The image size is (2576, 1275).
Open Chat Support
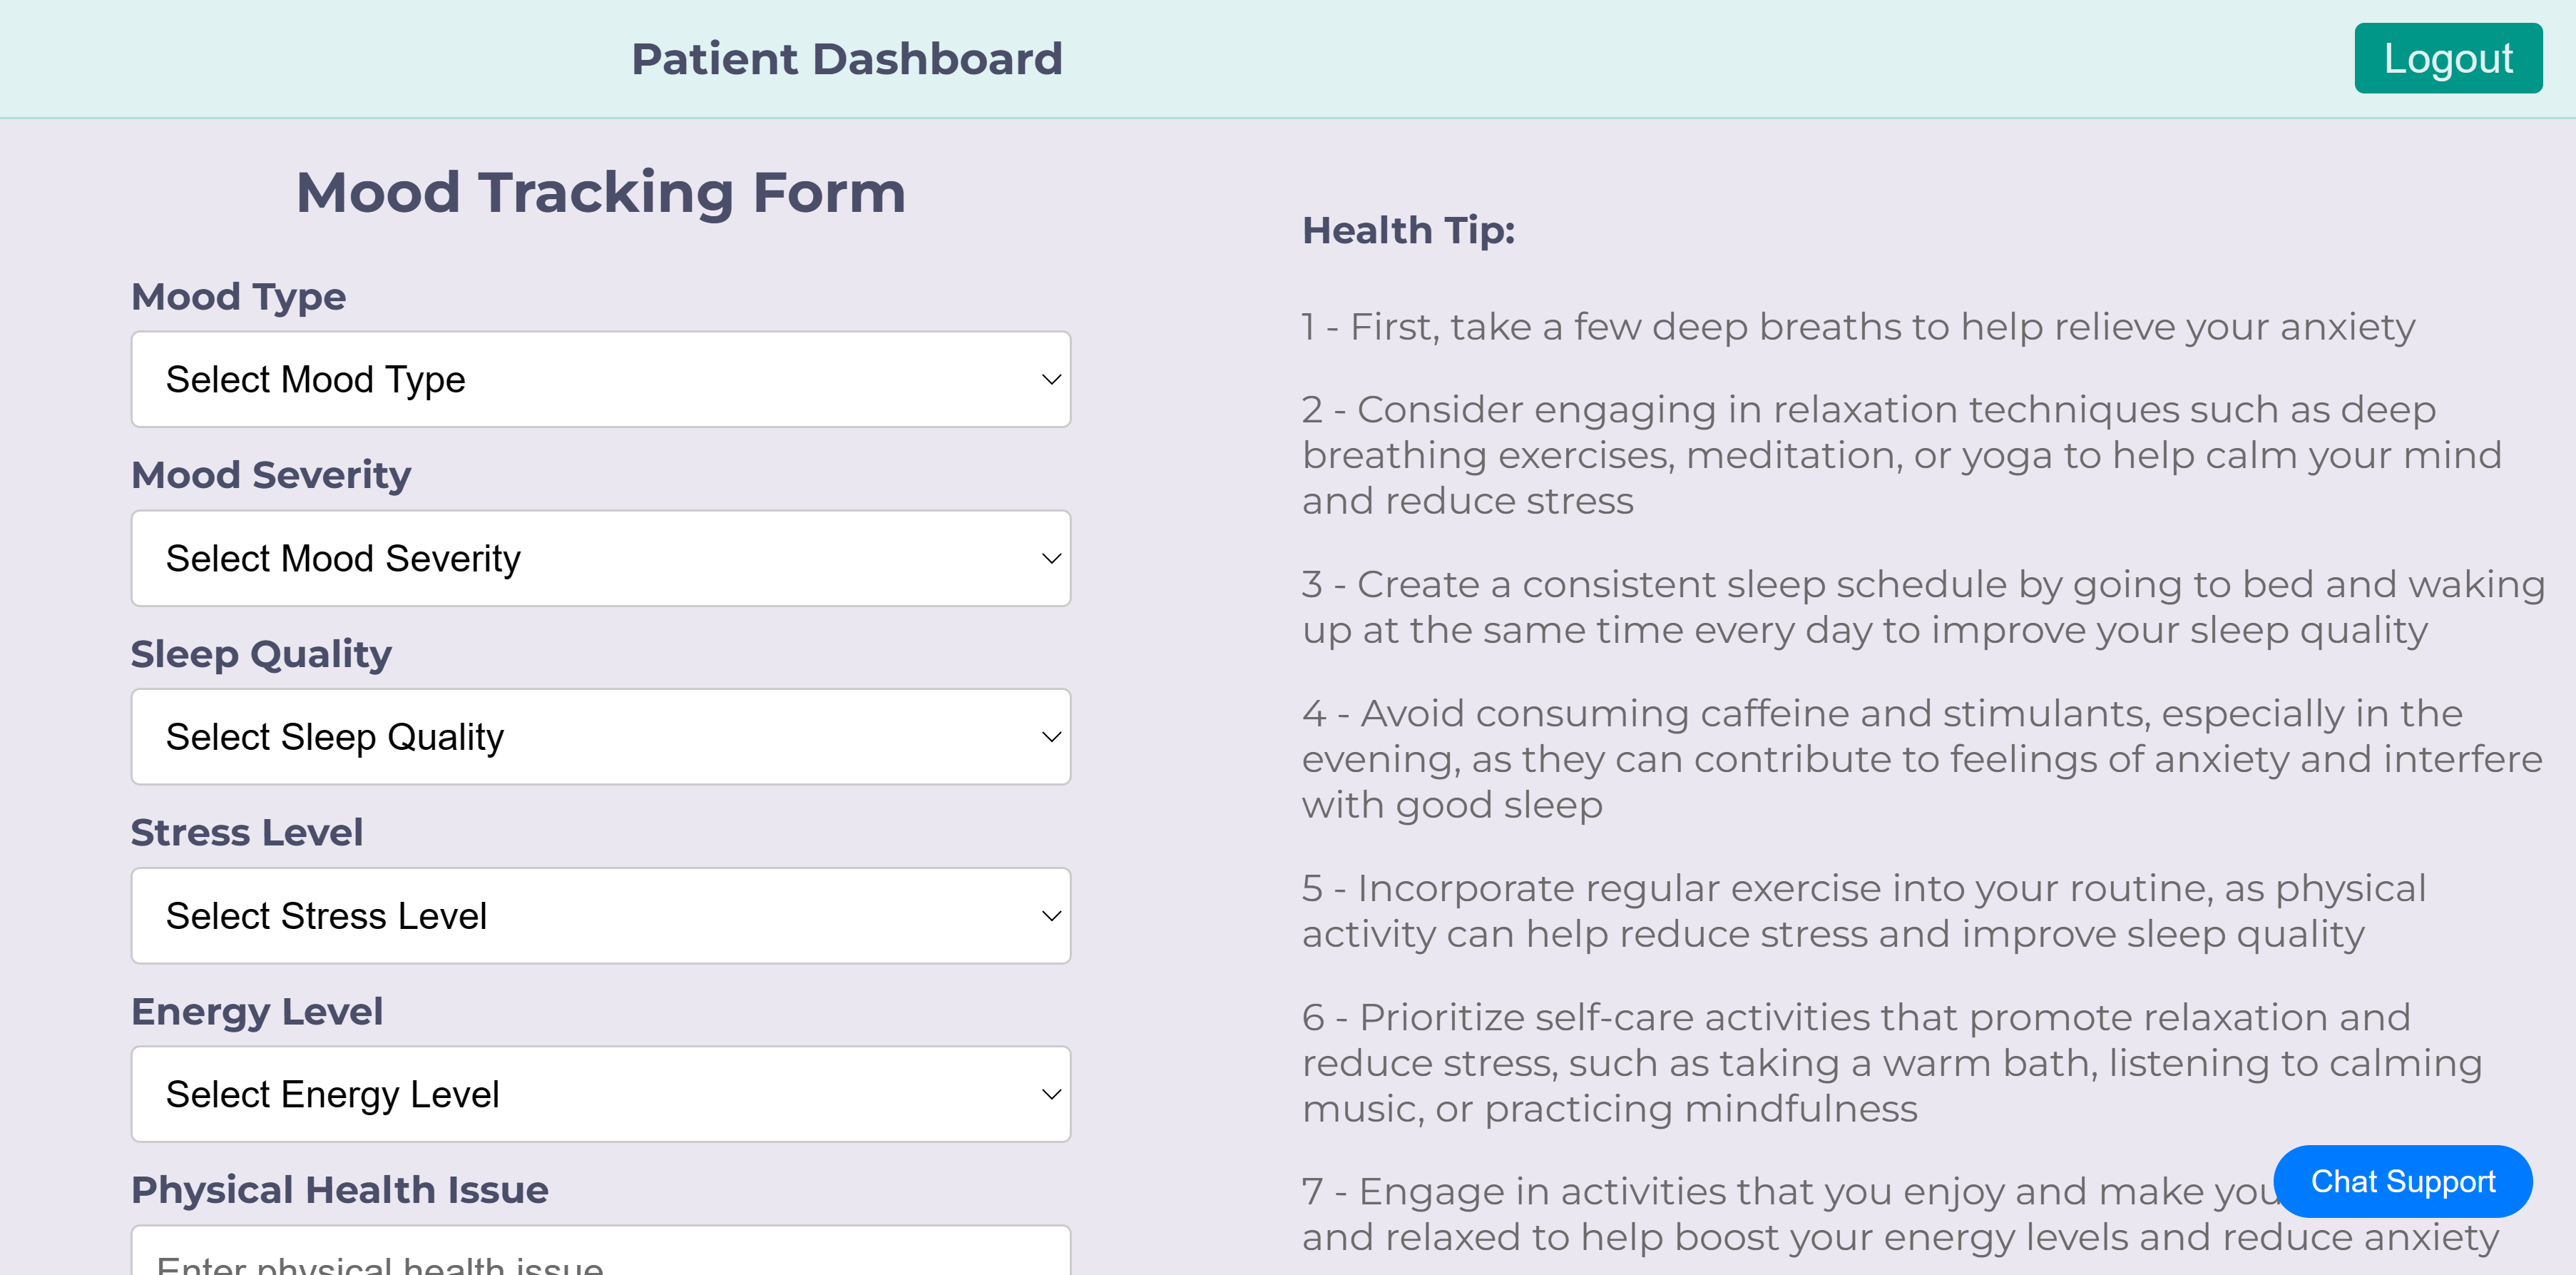pos(2402,1182)
